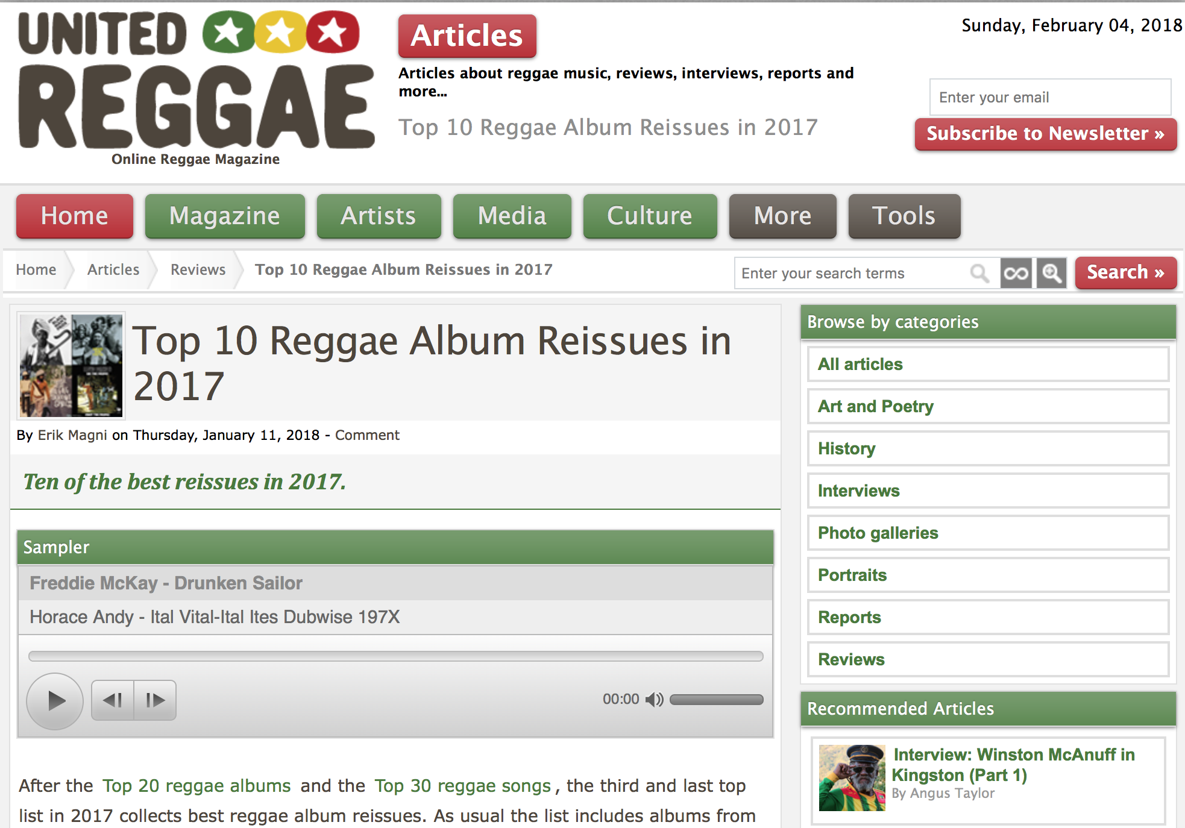
Task: Go to Reviews breadcrumb
Action: point(198,269)
